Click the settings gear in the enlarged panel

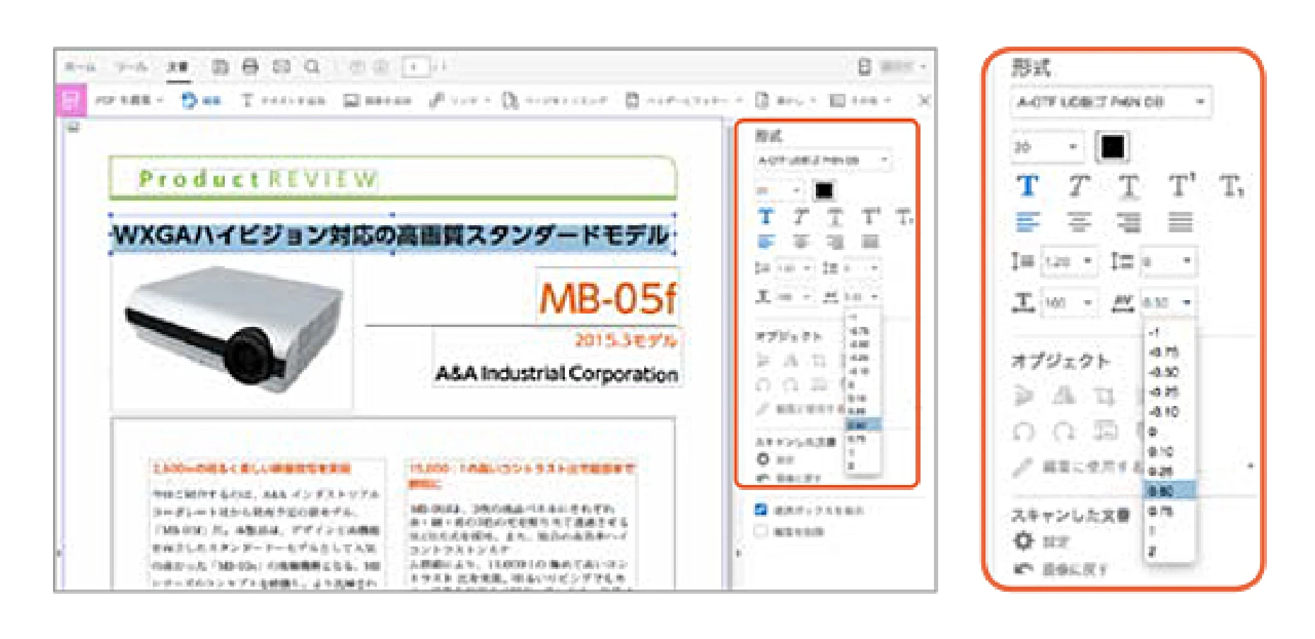(x=1023, y=542)
